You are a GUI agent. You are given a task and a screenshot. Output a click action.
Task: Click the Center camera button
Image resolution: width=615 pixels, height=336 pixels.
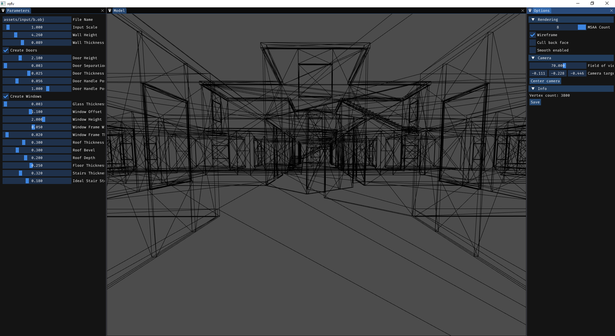click(545, 81)
